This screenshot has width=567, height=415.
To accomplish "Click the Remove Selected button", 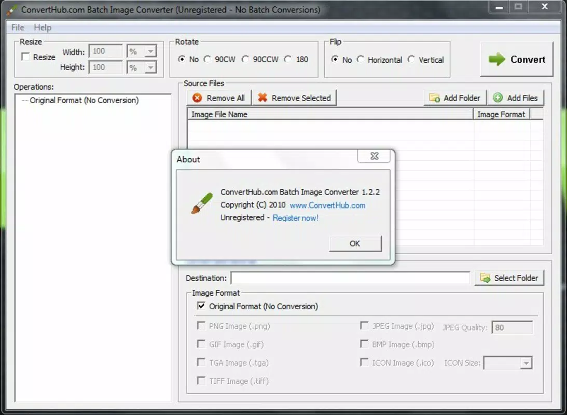I will 294,98.
